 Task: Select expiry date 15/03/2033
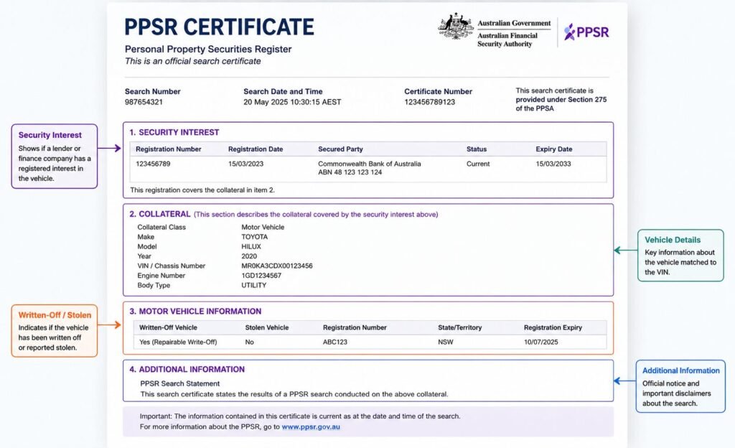tap(553, 164)
